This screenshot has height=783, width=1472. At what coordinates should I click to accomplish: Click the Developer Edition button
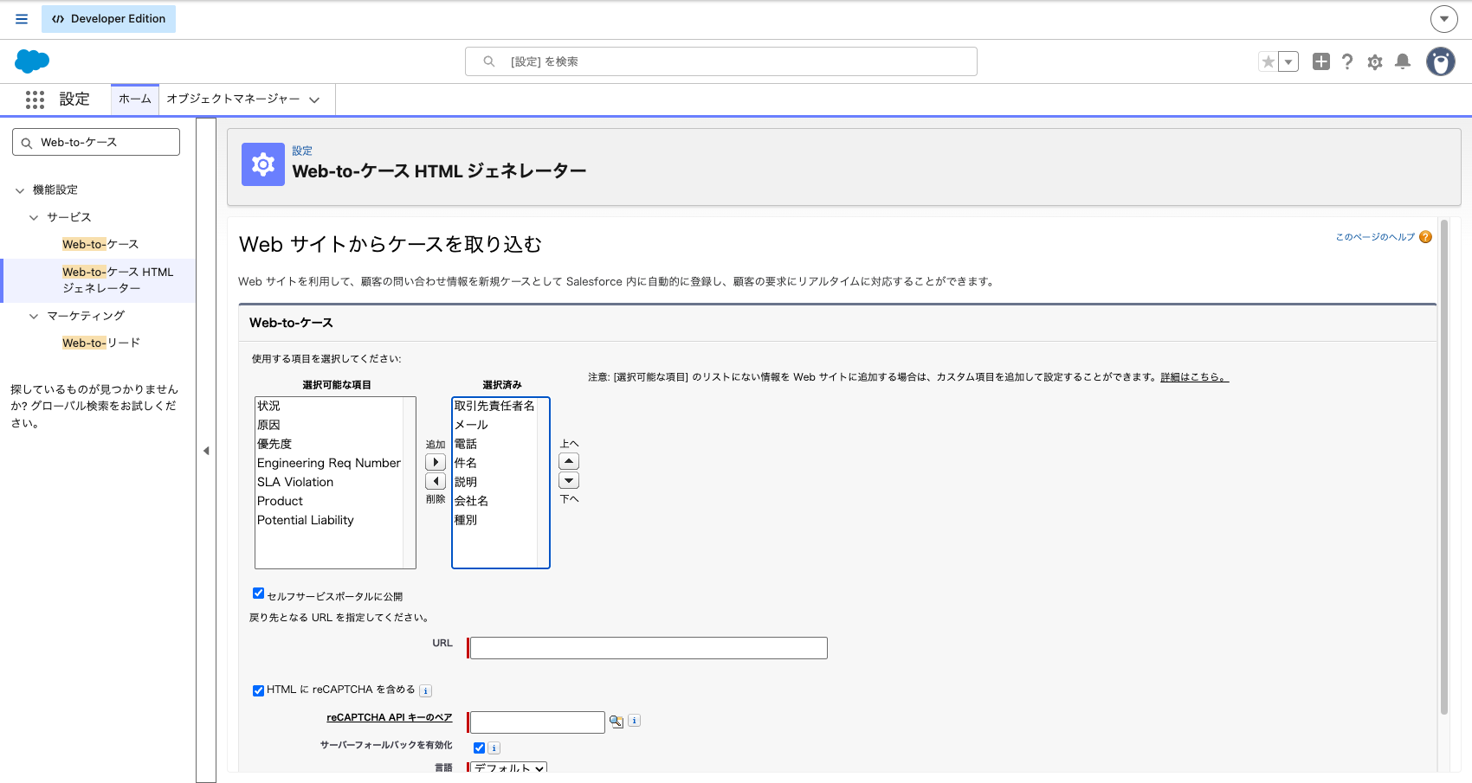108,19
